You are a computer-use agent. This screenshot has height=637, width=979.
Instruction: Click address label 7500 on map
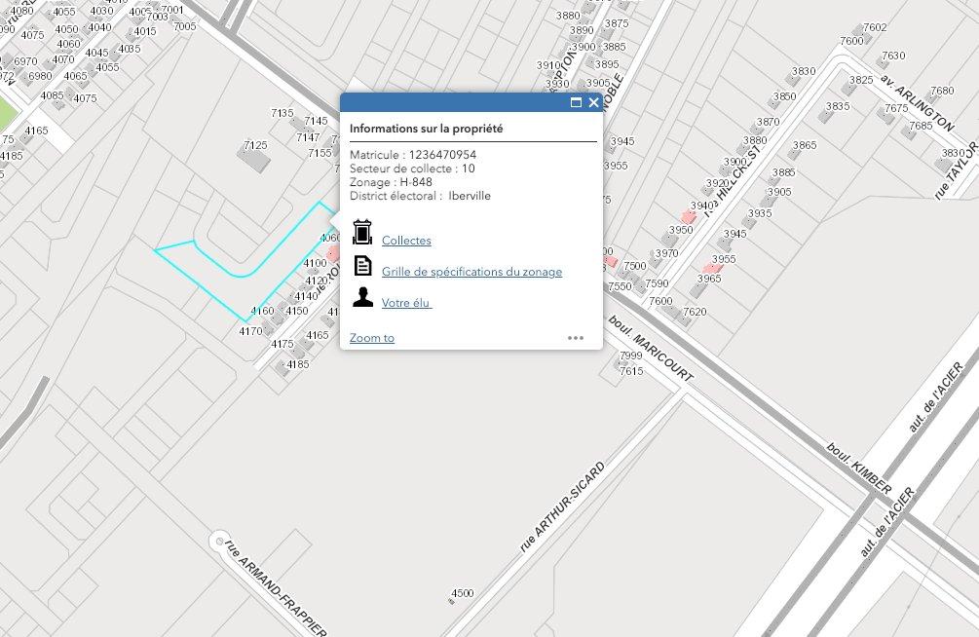pos(635,266)
